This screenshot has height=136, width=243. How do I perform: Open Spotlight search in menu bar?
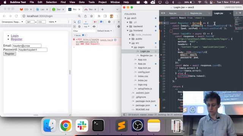pos(206,2)
